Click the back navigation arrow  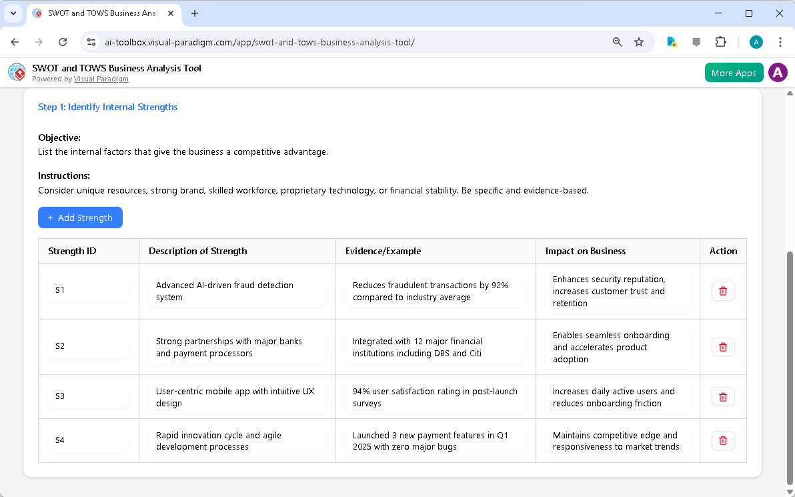point(15,41)
